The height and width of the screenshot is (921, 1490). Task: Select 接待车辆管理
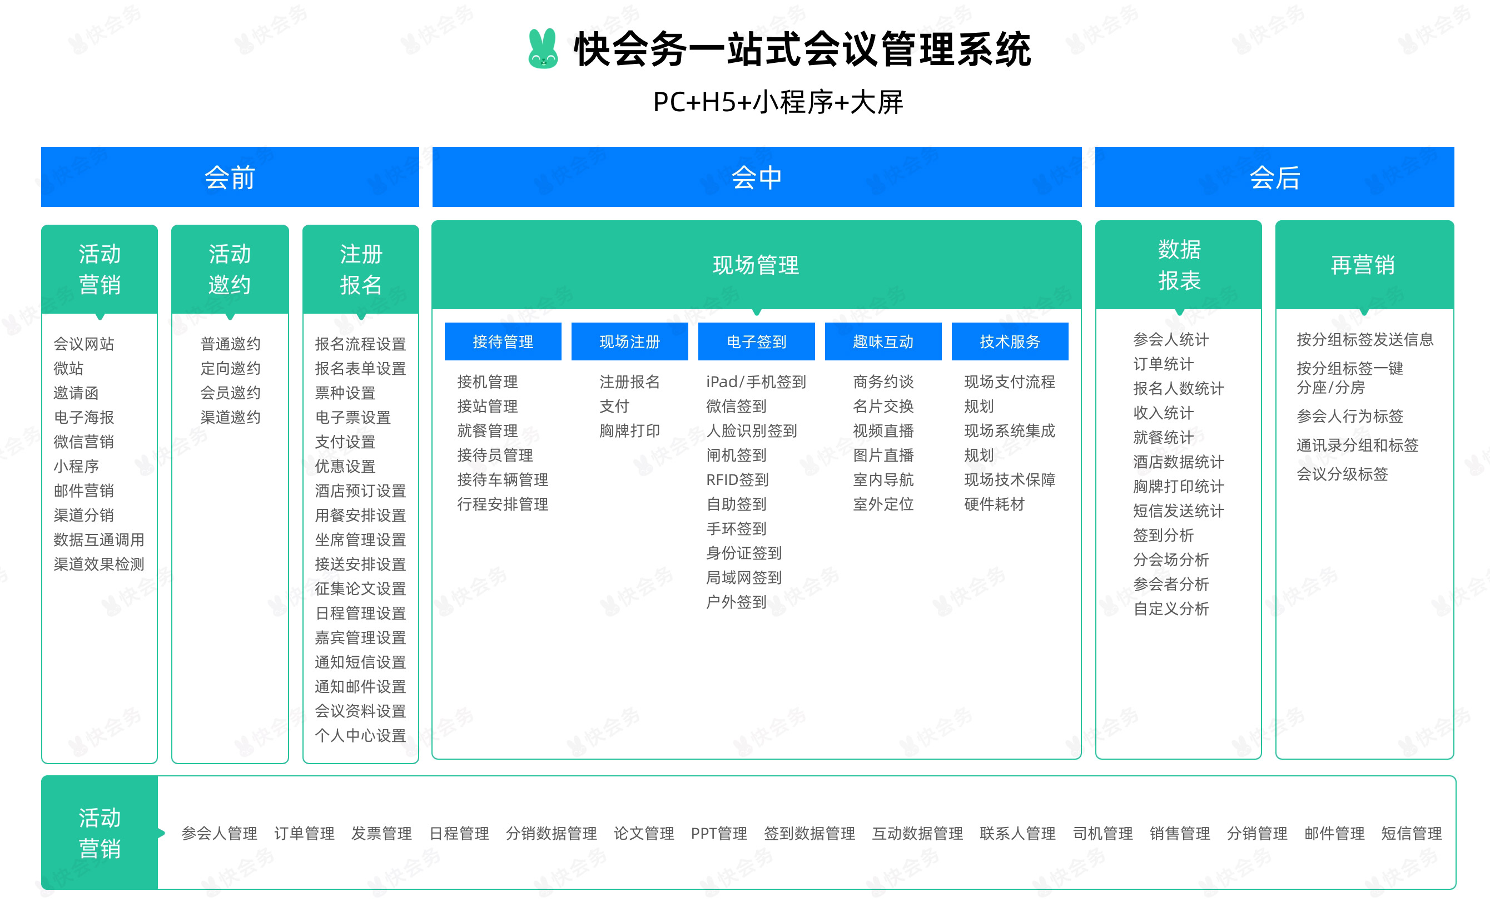(503, 479)
